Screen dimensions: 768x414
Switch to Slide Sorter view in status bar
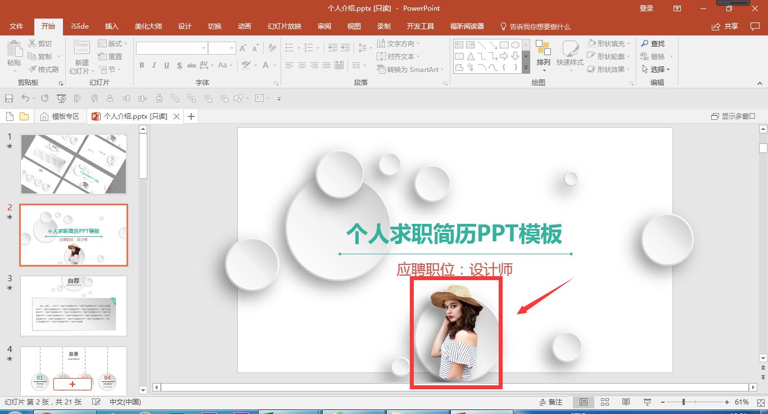pos(605,402)
